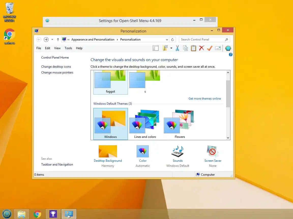
Task: Click the theme list scroll down arrow
Action: (x=228, y=138)
